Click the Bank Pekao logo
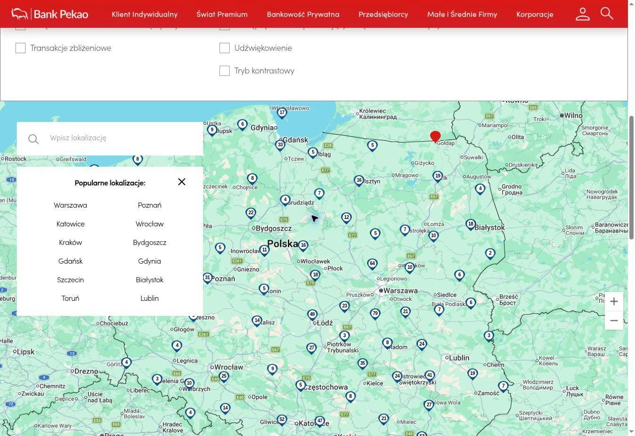The height and width of the screenshot is (436, 635). point(49,14)
